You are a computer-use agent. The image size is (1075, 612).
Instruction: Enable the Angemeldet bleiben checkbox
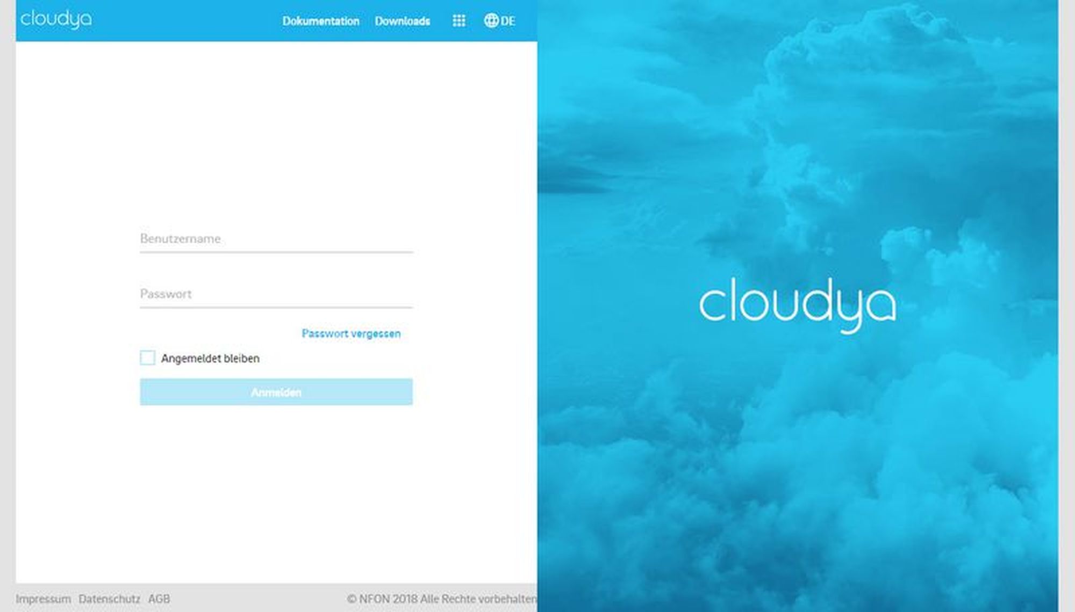147,358
